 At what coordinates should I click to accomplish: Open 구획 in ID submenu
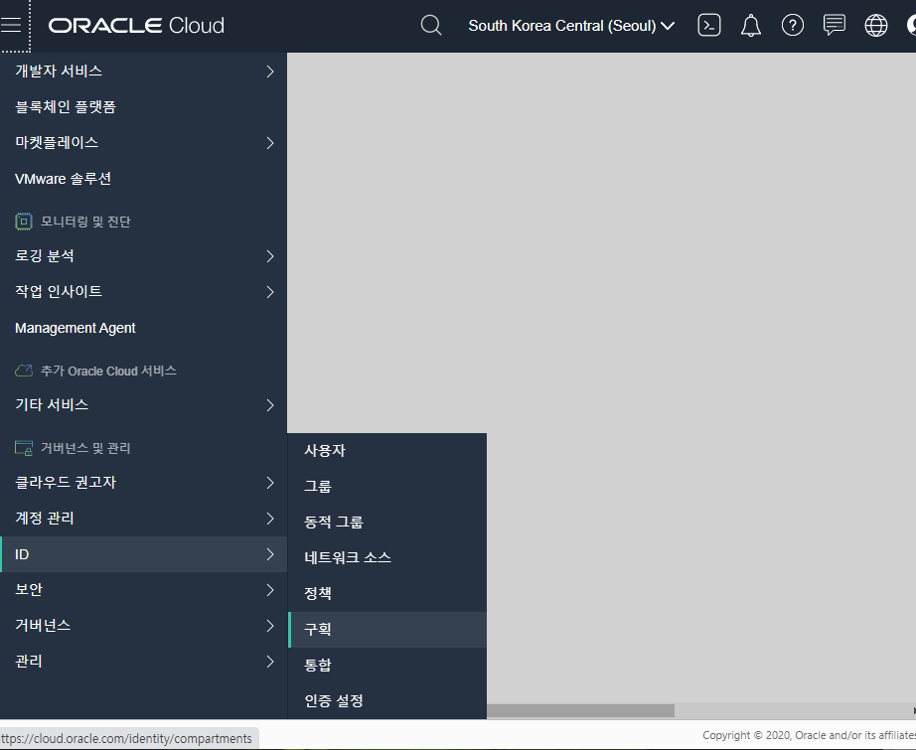click(x=387, y=629)
